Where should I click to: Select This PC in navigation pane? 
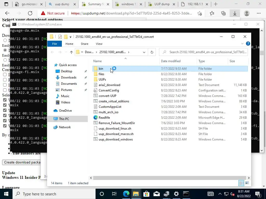(x=64, y=119)
